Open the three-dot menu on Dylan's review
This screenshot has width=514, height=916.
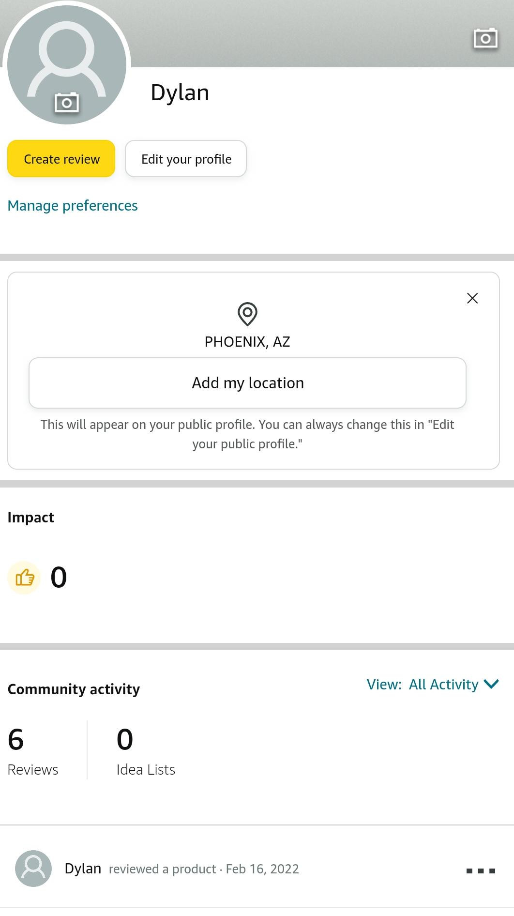pyautogui.click(x=481, y=870)
